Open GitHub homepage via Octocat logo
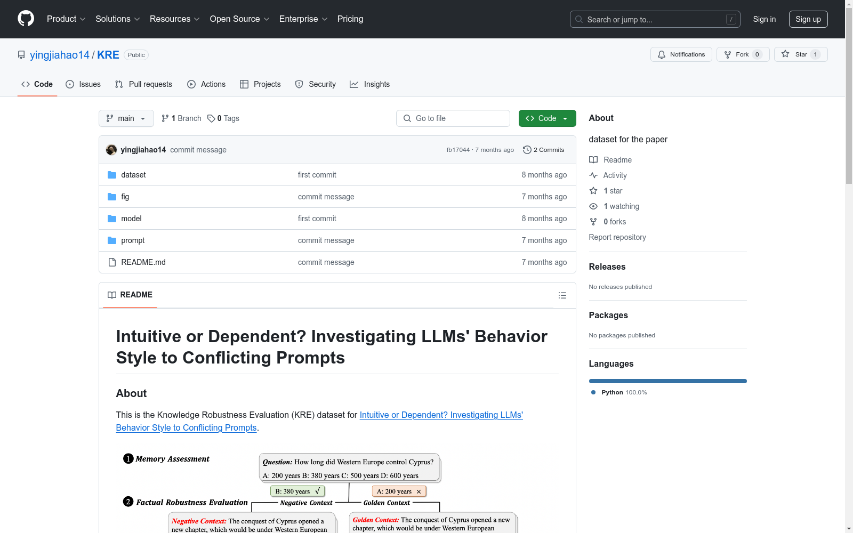Screen dimensions: 853x533 pyautogui.click(x=26, y=19)
